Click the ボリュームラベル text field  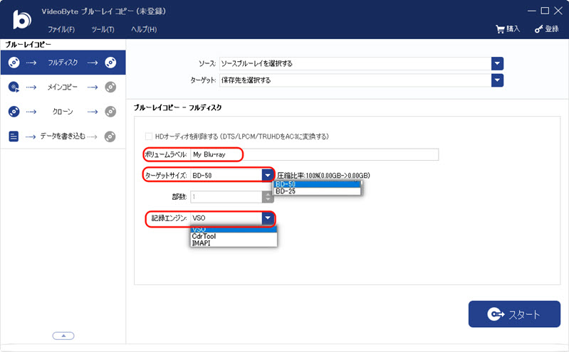point(314,154)
